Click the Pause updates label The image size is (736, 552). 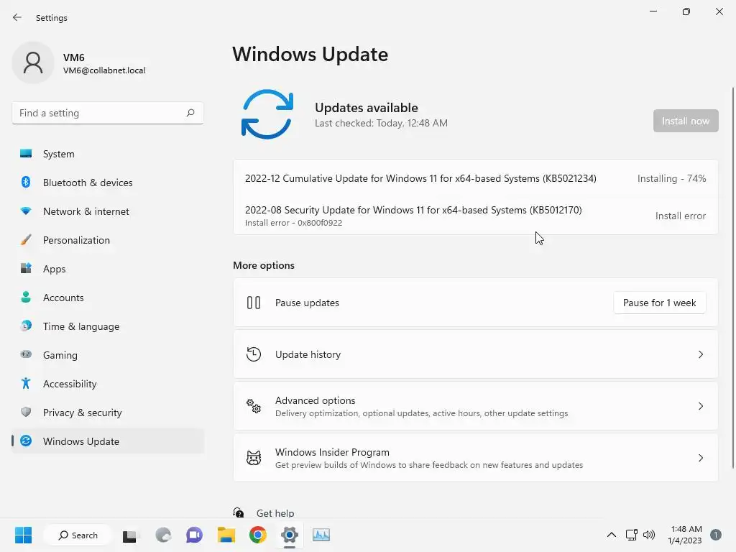307,303
